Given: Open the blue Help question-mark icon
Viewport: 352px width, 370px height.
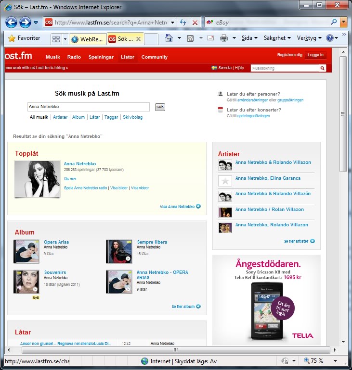Looking at the screenshot, I should pos(329,38).
